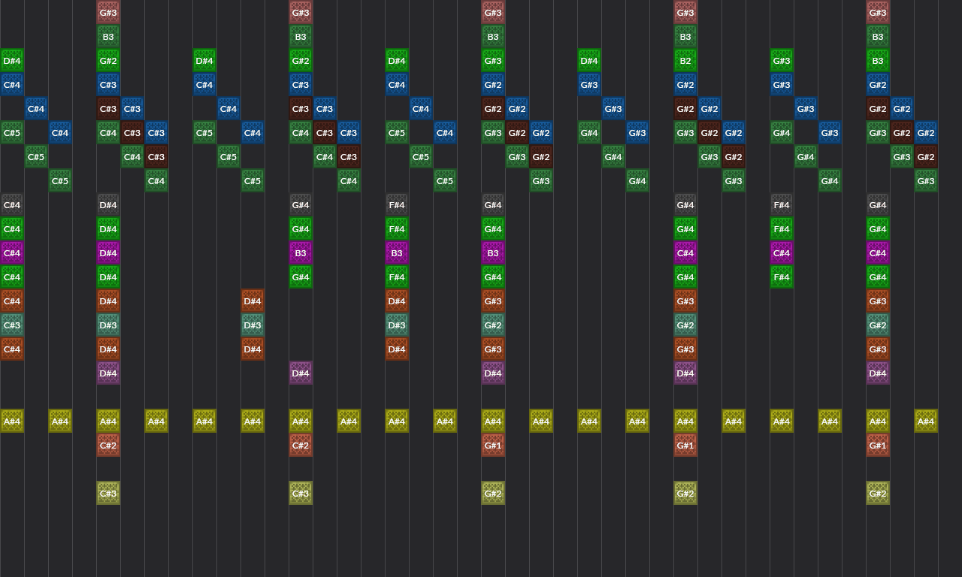Image resolution: width=962 pixels, height=577 pixels.
Task: Select the gray C#4 note block
Action: click(x=12, y=205)
